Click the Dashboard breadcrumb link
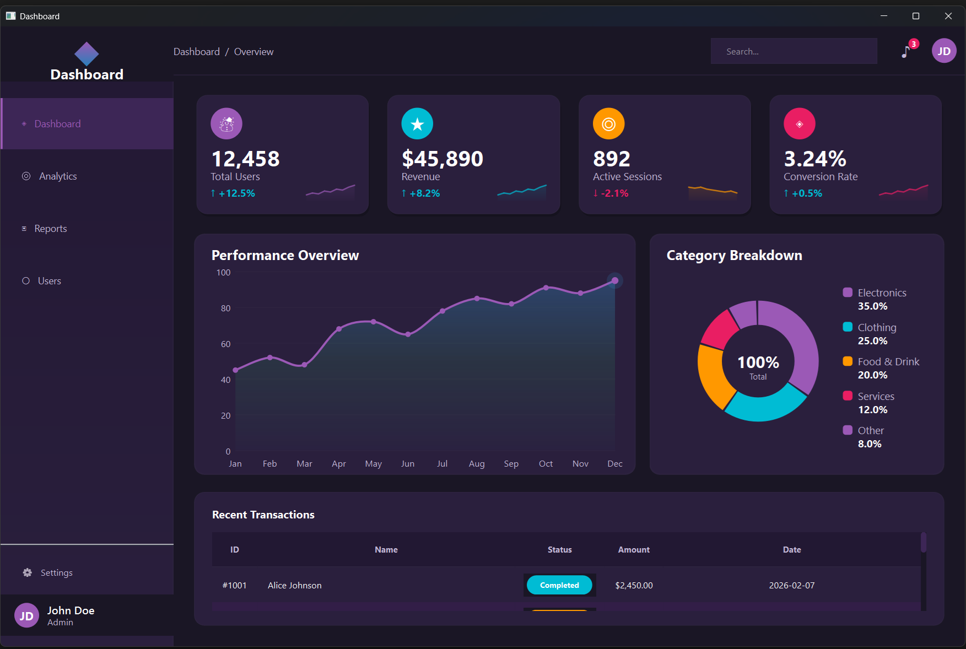The width and height of the screenshot is (966, 649). click(196, 51)
